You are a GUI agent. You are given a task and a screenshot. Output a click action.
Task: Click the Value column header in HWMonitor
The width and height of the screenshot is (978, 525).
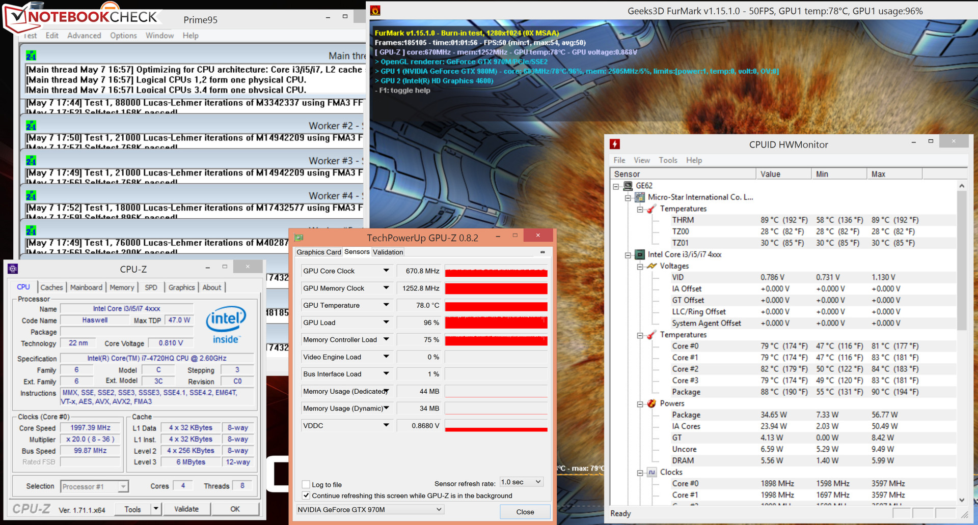coord(783,174)
